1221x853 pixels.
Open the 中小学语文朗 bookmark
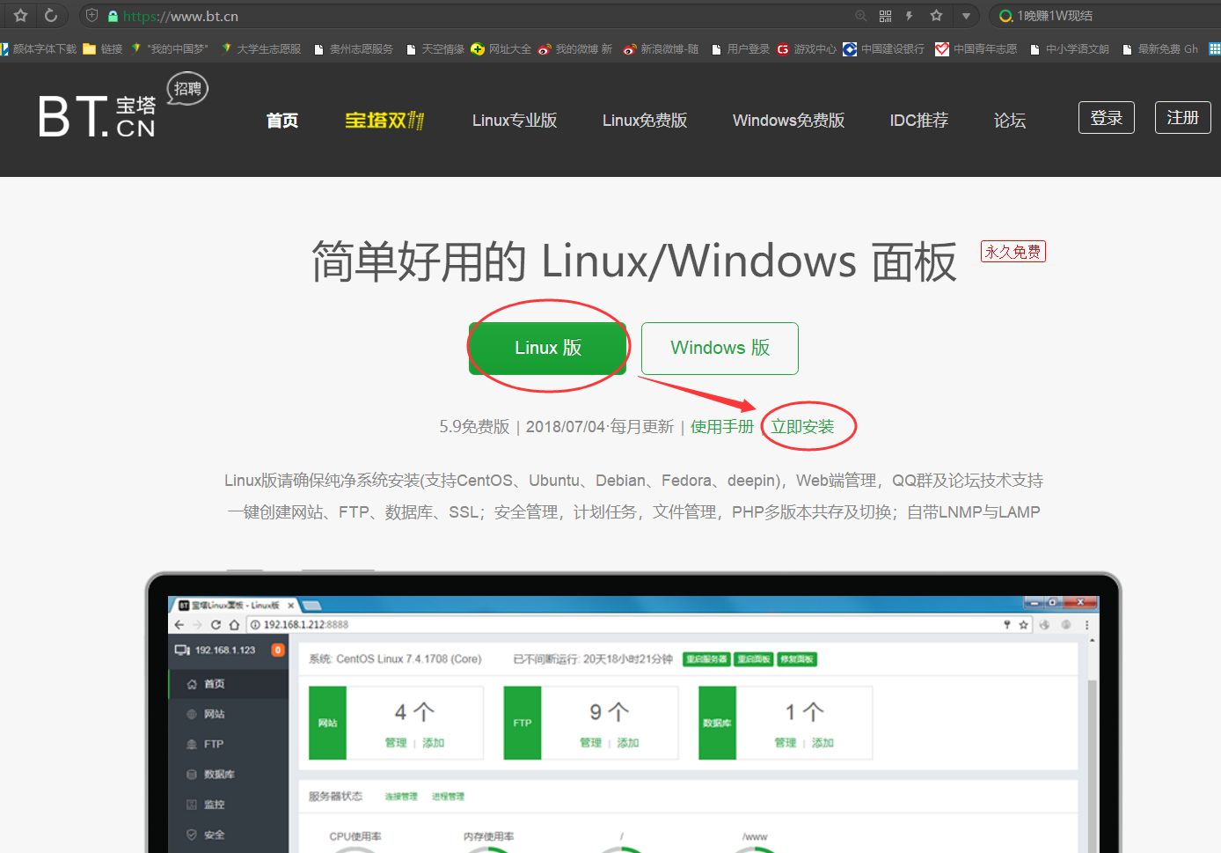1070,49
